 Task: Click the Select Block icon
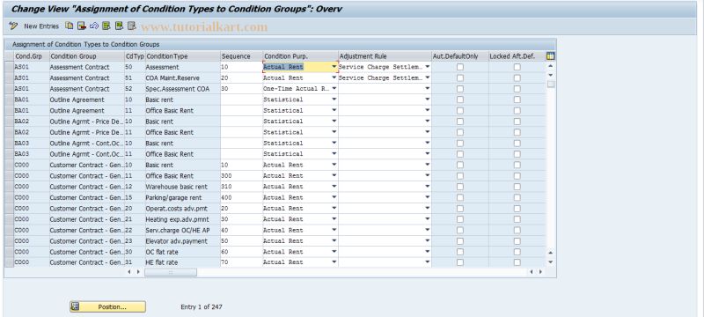click(119, 26)
